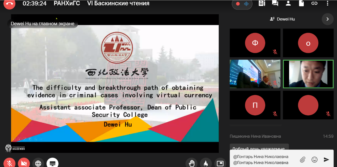Turn on the camera

pos(24,163)
